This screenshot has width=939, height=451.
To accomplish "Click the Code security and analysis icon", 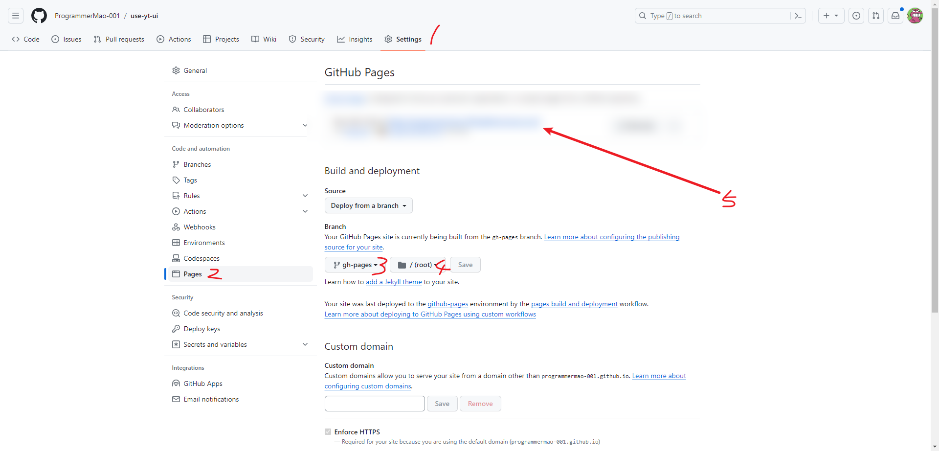I will [x=176, y=313].
